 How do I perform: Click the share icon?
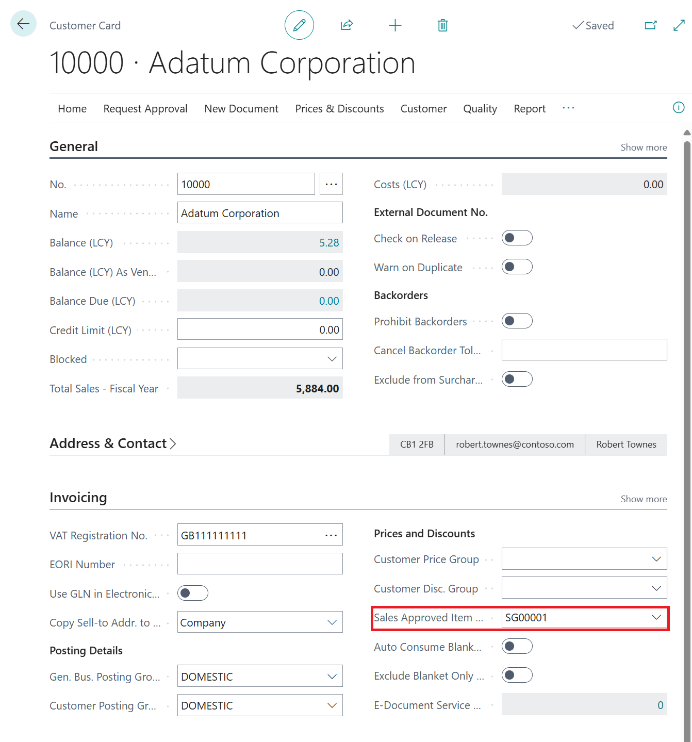tap(347, 25)
